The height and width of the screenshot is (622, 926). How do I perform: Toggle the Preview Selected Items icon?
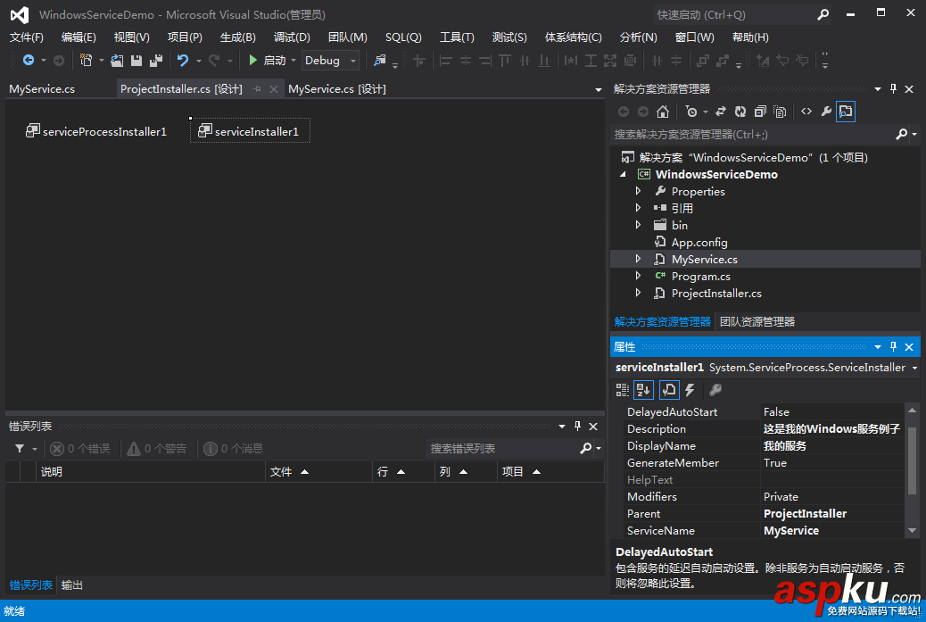846,111
